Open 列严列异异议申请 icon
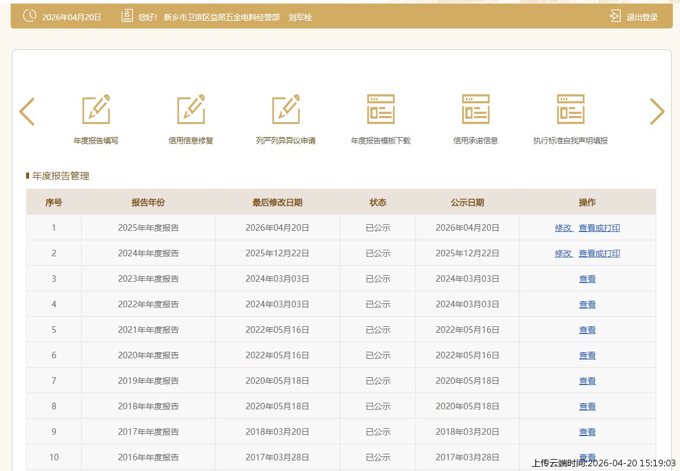 click(x=286, y=110)
